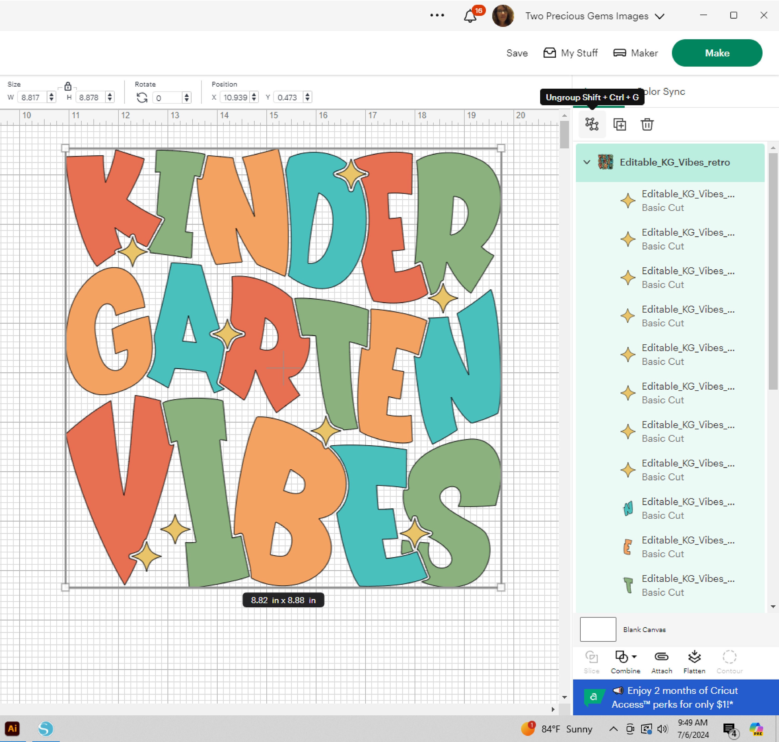Image resolution: width=779 pixels, height=742 pixels.
Task: Toggle the size aspect ratio lock
Action: 68,86
